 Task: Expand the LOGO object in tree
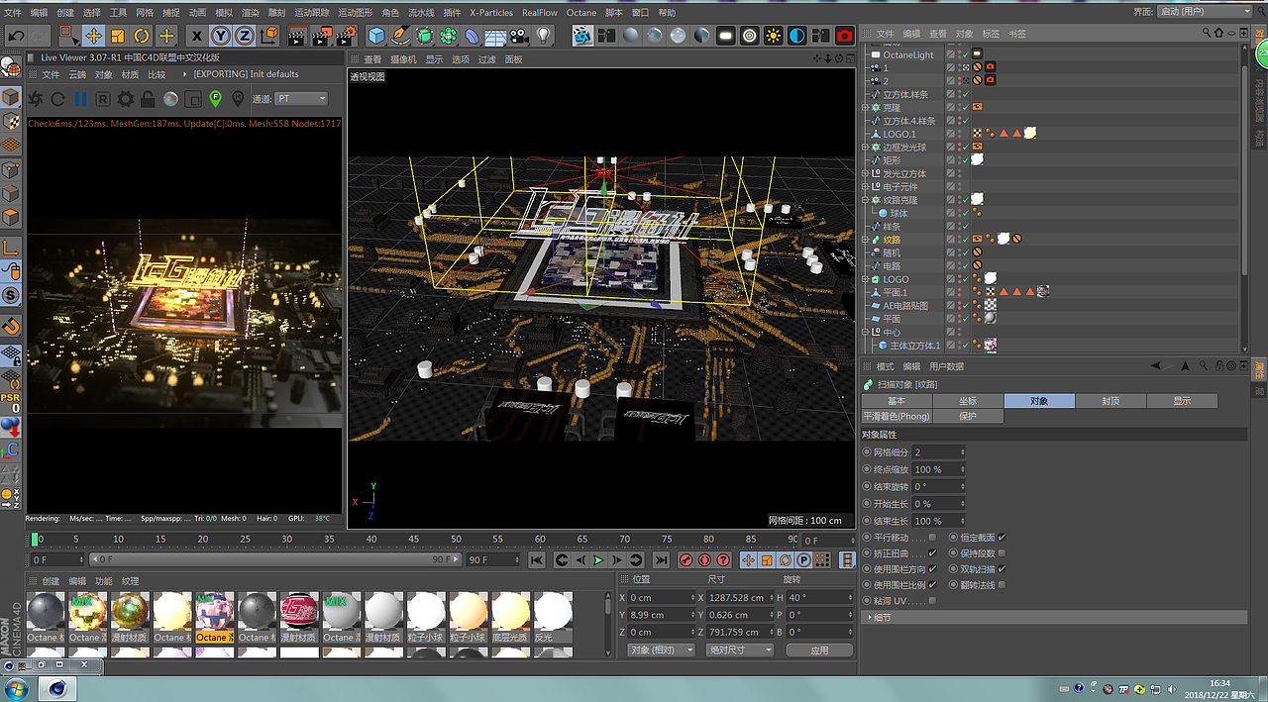(866, 279)
